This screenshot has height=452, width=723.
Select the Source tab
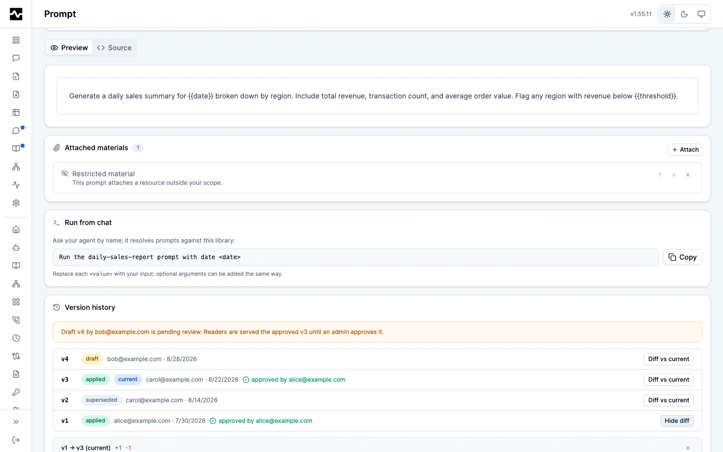click(114, 48)
